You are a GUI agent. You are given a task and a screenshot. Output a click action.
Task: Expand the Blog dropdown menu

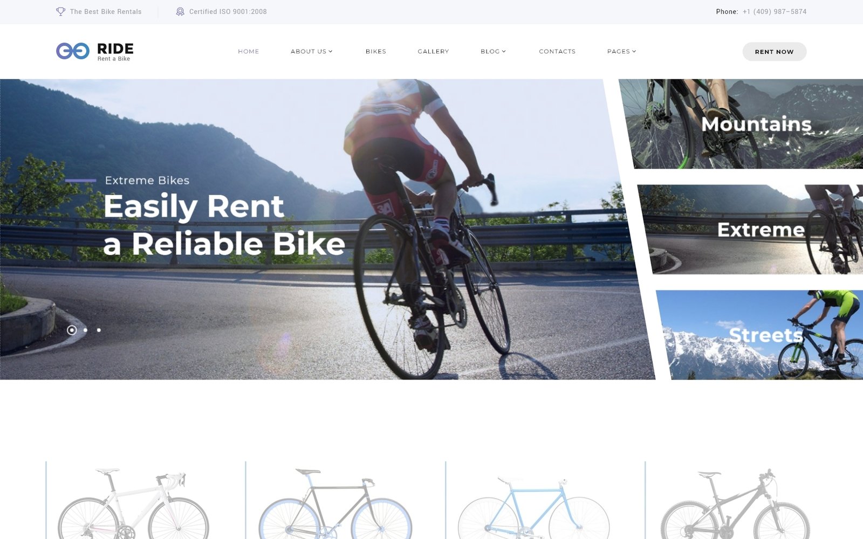(x=493, y=51)
